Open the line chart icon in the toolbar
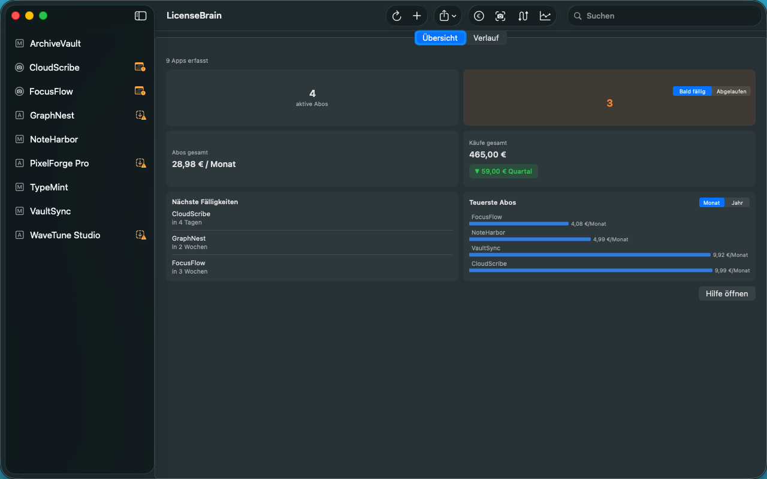The height and width of the screenshot is (479, 767). pyautogui.click(x=545, y=16)
